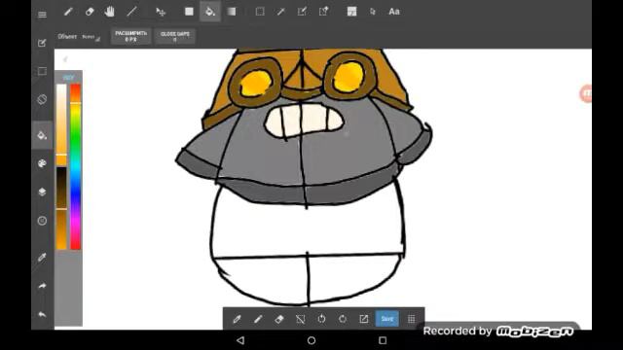The width and height of the screenshot is (623, 350).
Task: Select the Gradient tool
Action: tap(232, 12)
